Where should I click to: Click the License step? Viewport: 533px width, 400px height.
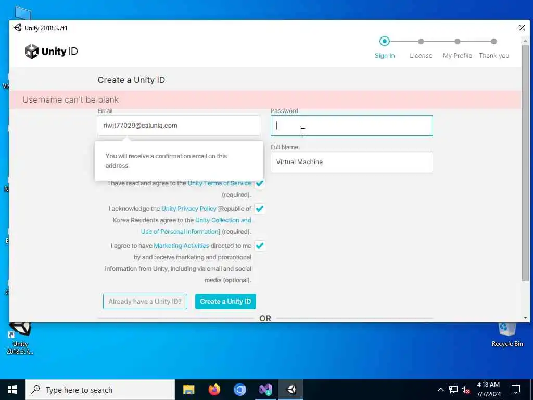click(x=421, y=47)
